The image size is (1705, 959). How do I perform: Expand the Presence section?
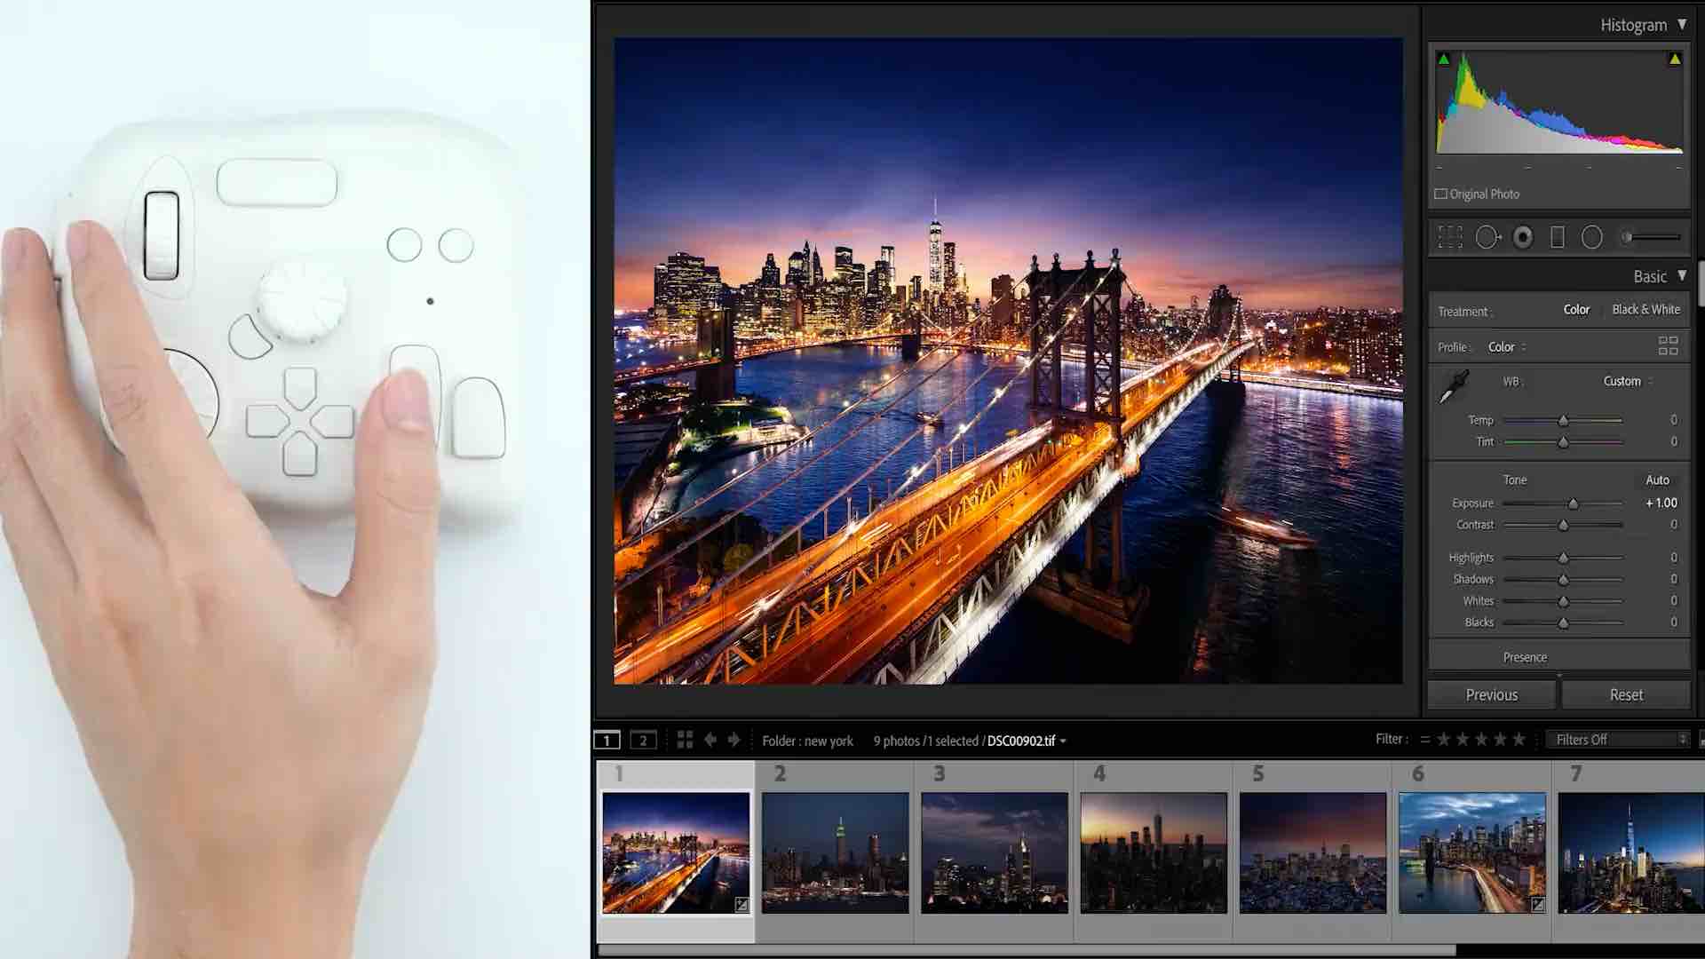click(x=1525, y=657)
